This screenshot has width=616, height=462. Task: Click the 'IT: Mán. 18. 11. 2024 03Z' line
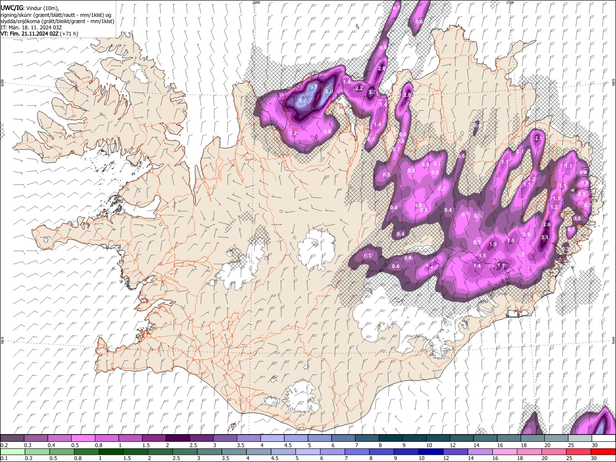31,27
